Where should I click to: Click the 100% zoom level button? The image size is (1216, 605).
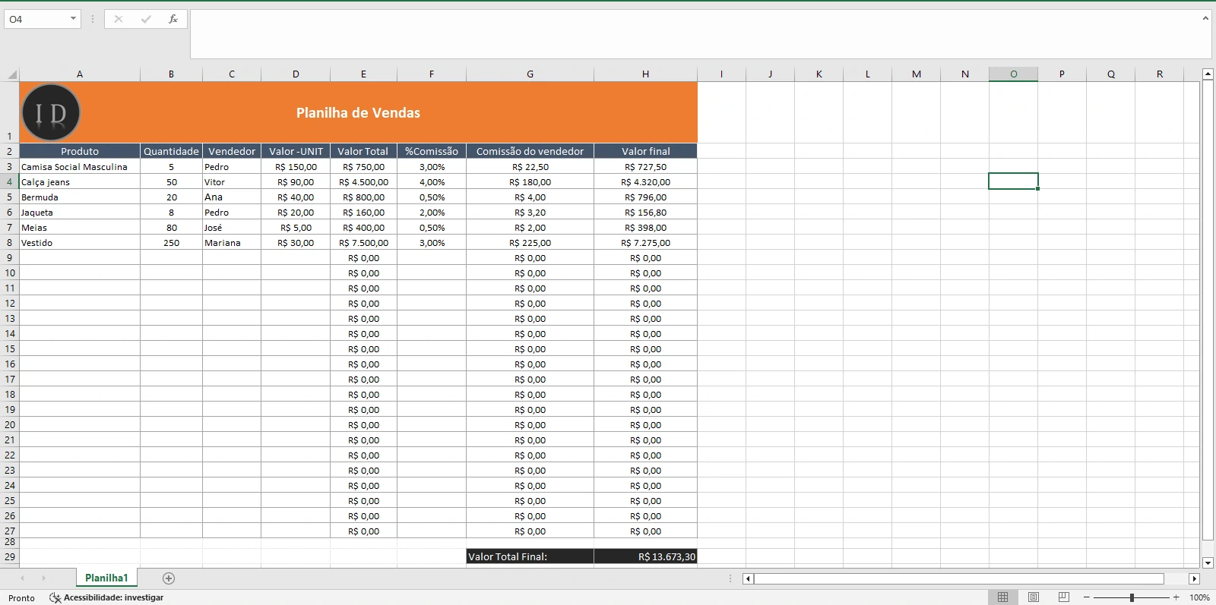coord(1199,597)
